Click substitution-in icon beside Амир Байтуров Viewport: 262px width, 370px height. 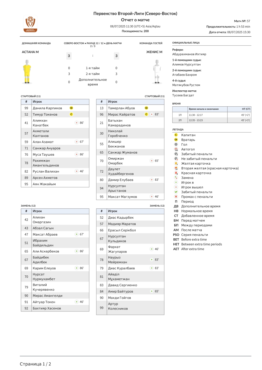coord(152,291)
